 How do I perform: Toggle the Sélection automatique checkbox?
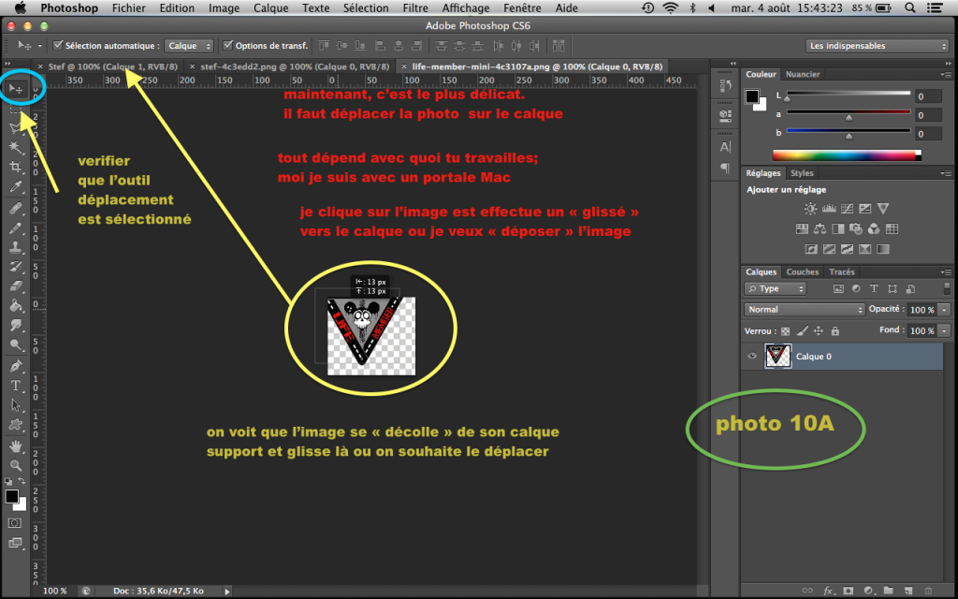tap(58, 45)
